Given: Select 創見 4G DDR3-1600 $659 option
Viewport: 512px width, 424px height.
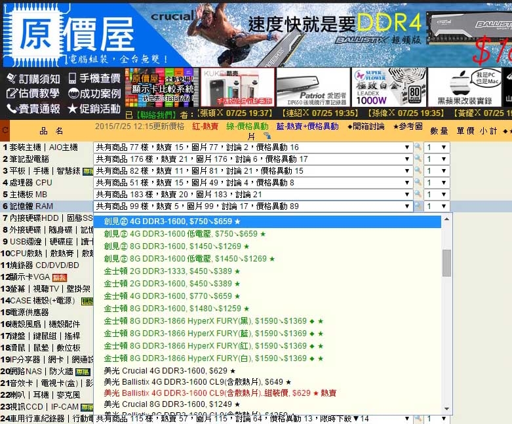Looking at the screenshot, I should (x=267, y=222).
